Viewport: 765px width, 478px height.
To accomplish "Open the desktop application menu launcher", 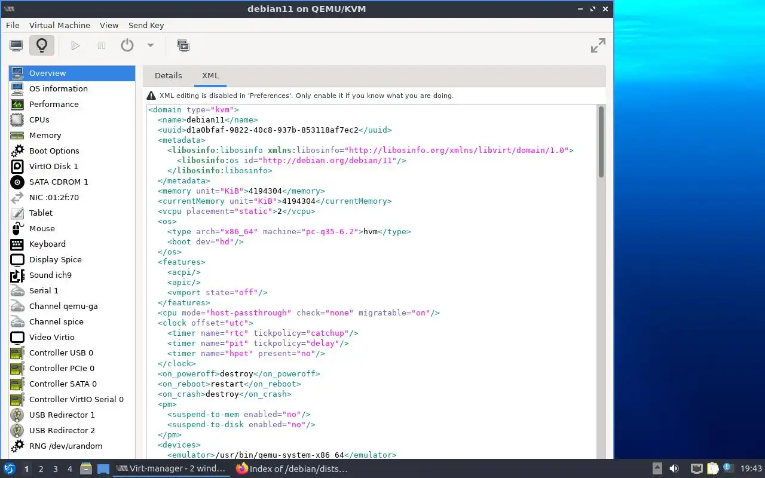I will pyautogui.click(x=10, y=468).
